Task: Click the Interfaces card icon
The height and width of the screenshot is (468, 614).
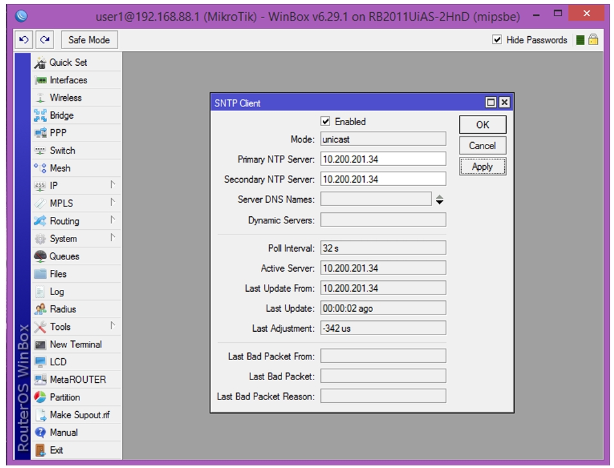Action: coord(40,80)
